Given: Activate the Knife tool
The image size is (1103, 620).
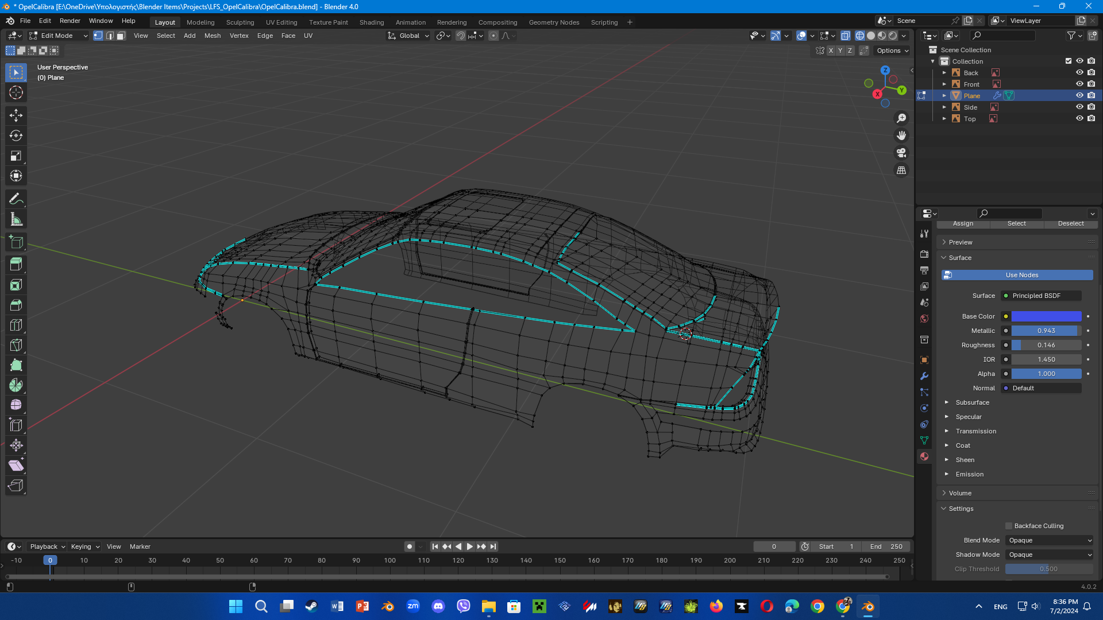Looking at the screenshot, I should pyautogui.click(x=16, y=345).
